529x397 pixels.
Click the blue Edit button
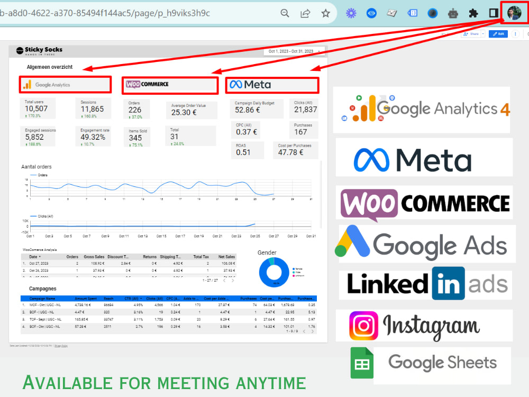point(498,33)
